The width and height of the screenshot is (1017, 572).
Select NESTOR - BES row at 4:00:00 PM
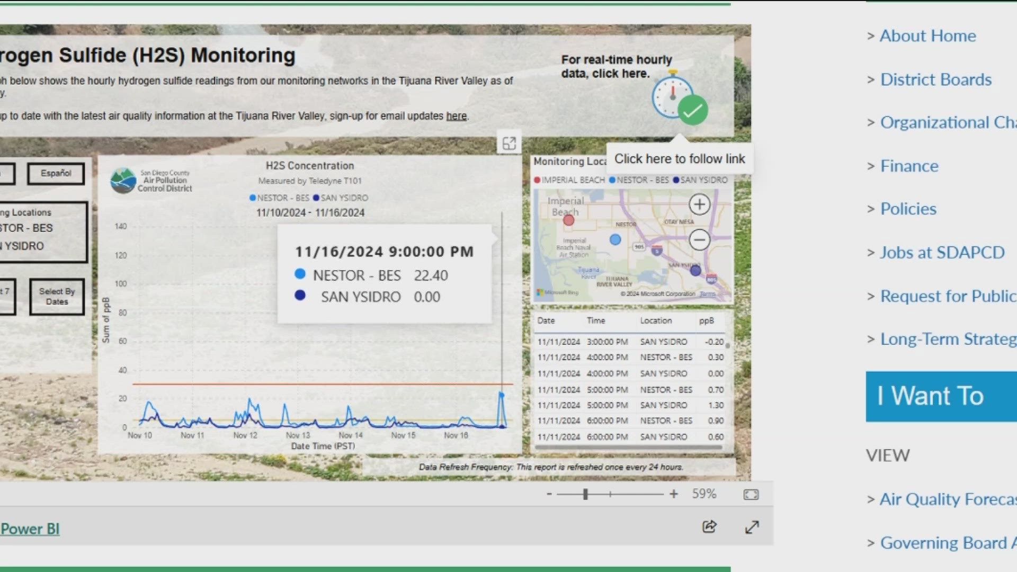point(630,358)
